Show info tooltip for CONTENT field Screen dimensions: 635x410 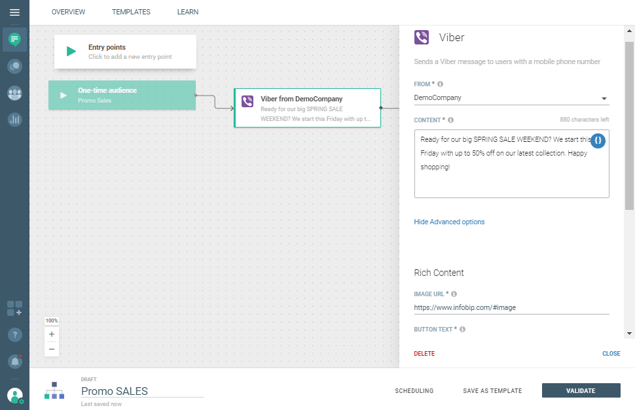[451, 120]
